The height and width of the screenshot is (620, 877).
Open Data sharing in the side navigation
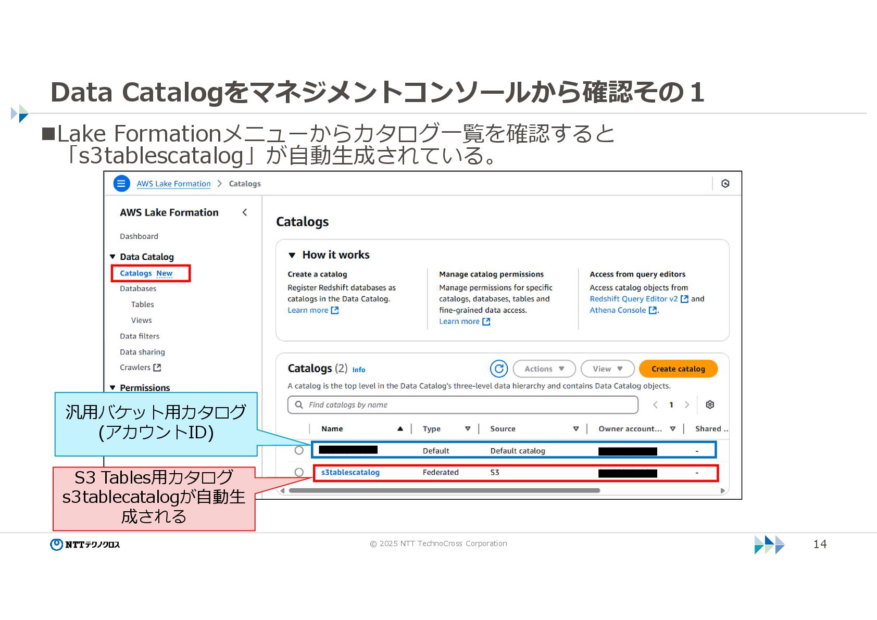(142, 352)
